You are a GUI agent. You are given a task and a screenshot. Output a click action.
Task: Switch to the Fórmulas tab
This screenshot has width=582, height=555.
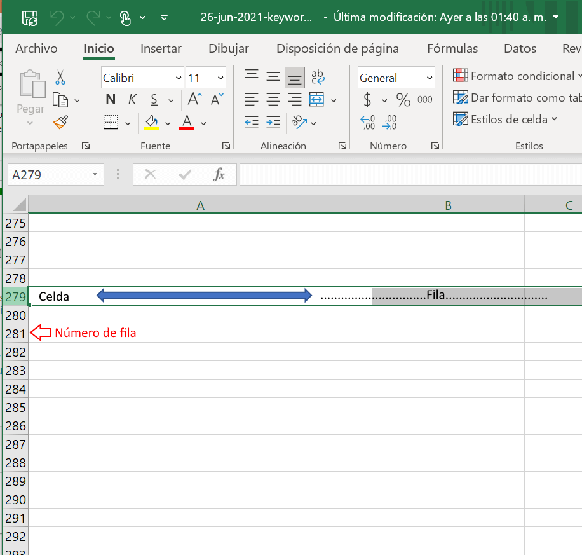coord(452,49)
